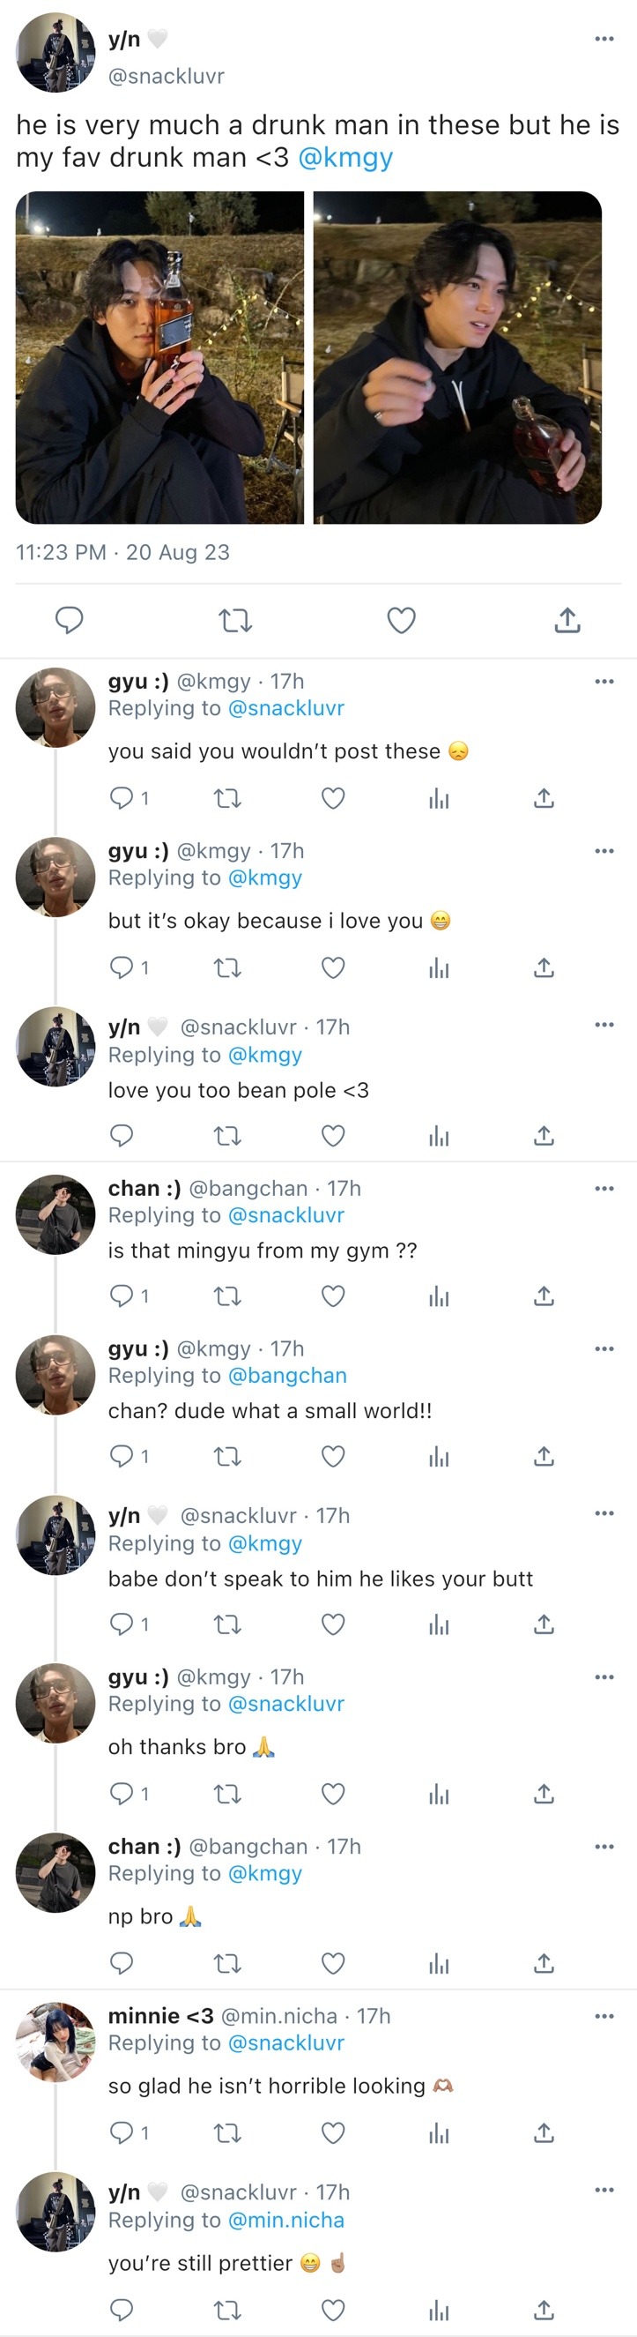637x2337 pixels.
Task: Open the photo of the man looking sideways
Action: pos(457,357)
